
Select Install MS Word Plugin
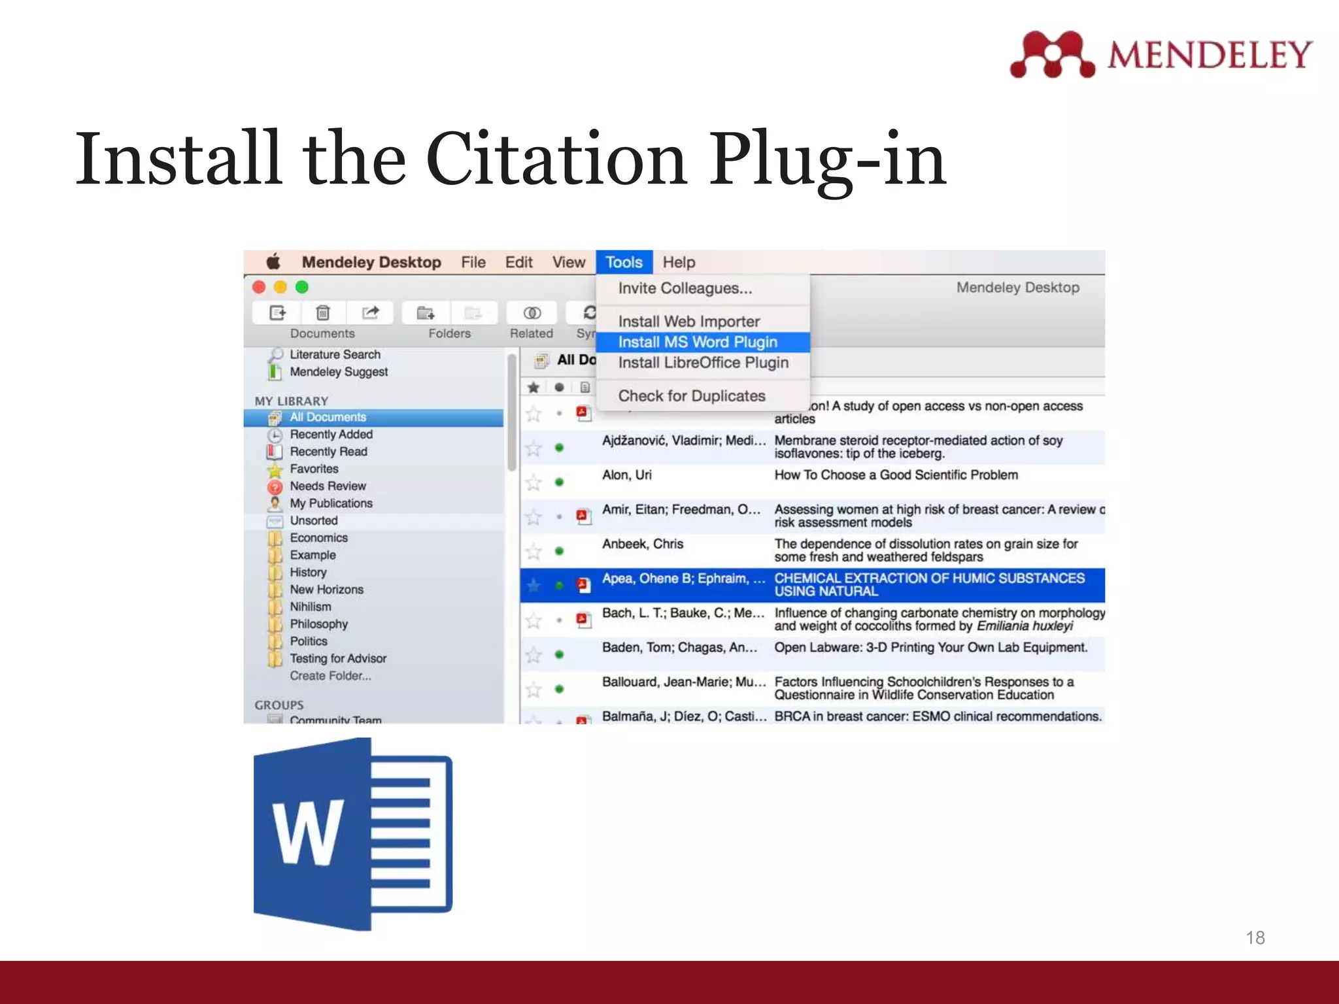coord(703,342)
